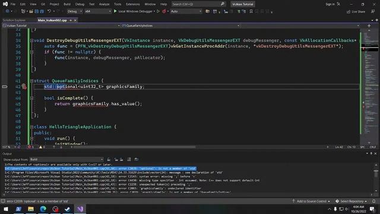
Task: Click the bookmark icon in toolbar
Action: click(x=251, y=11)
